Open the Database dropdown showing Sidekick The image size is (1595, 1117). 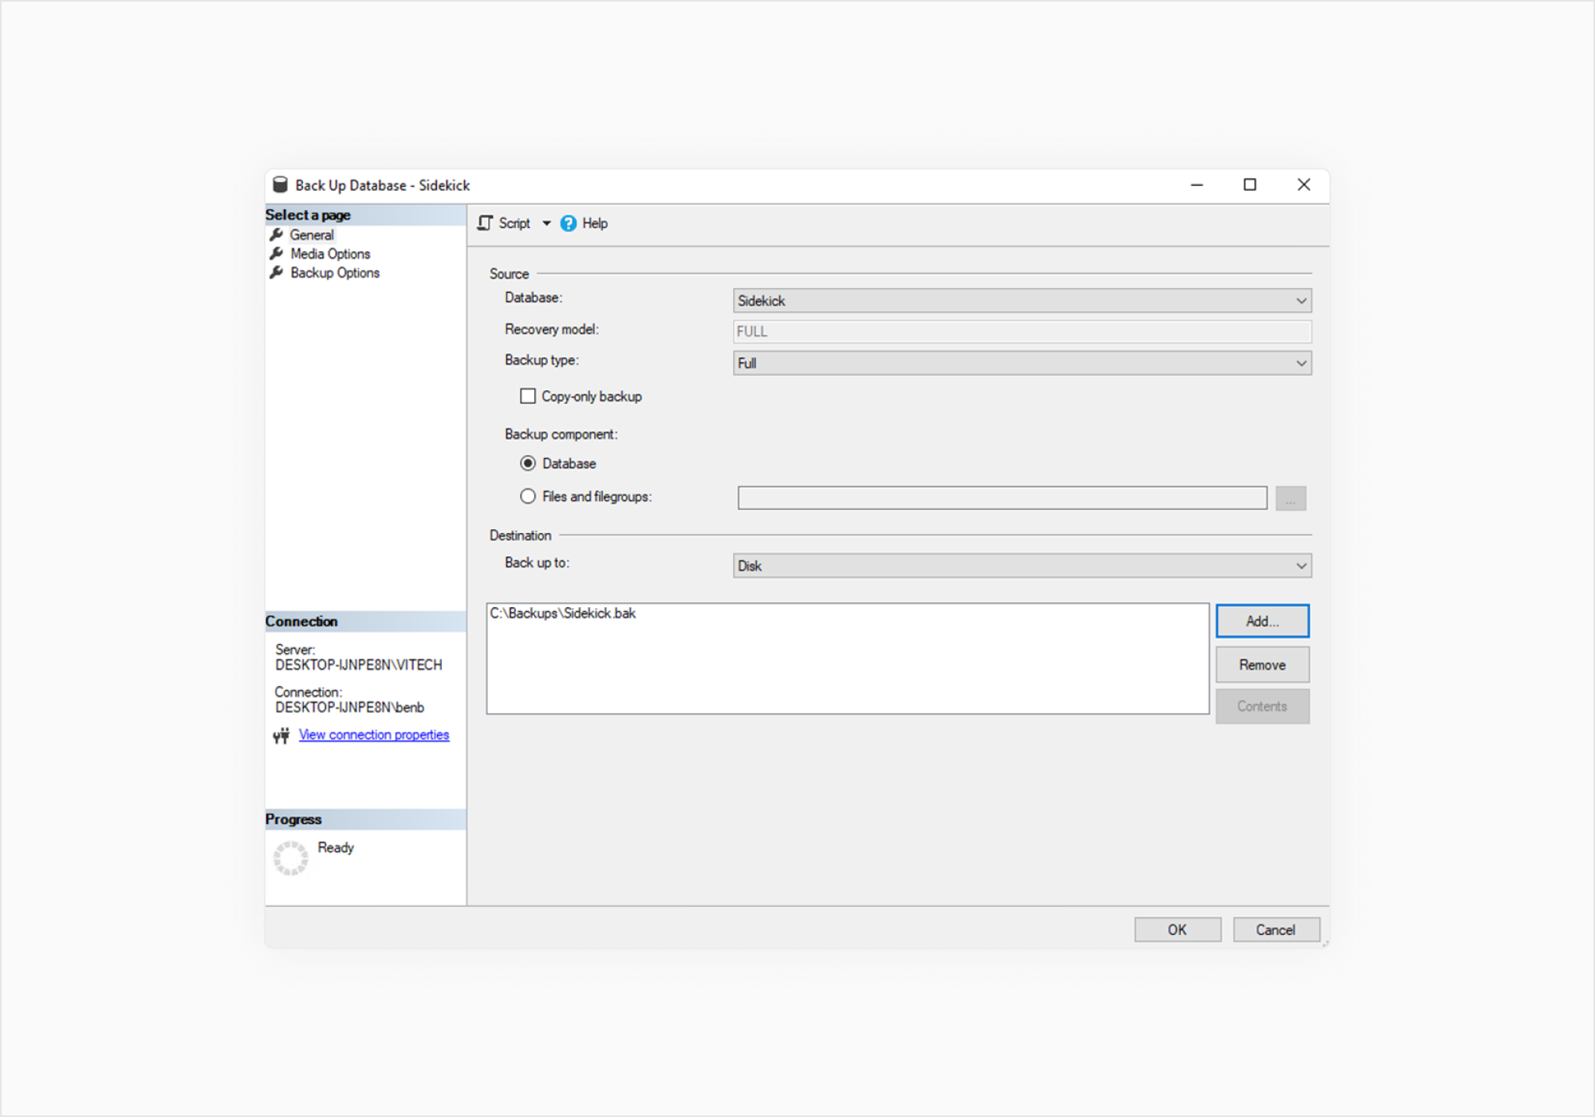pos(1022,301)
